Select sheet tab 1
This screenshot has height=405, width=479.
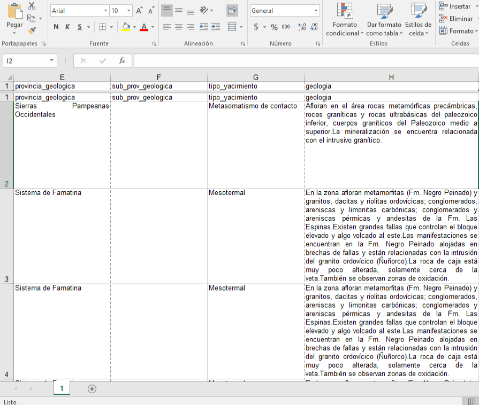point(62,388)
